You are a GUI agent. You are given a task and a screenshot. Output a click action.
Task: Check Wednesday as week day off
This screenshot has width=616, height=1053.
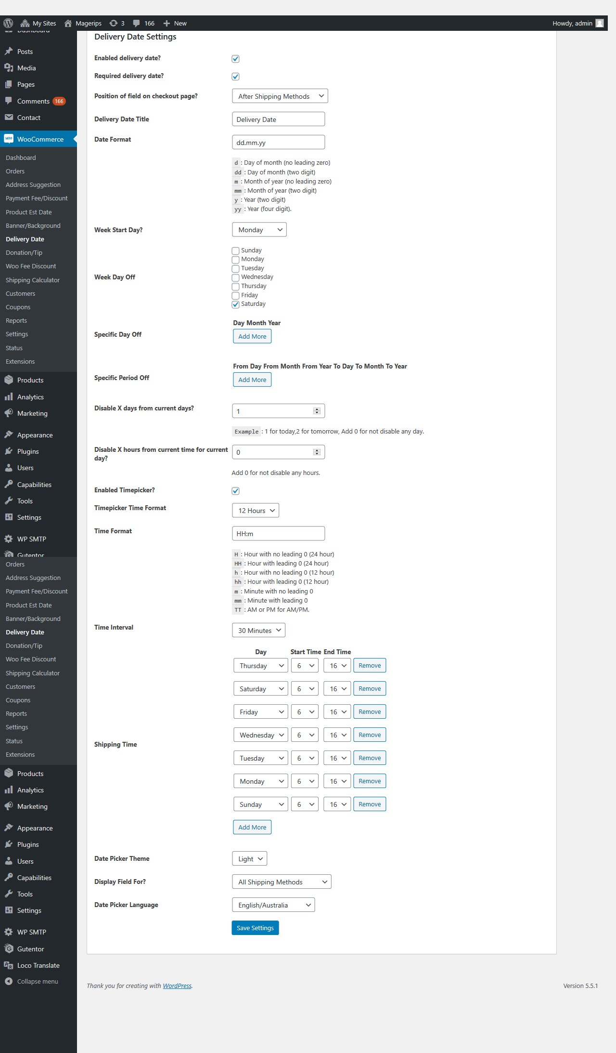(236, 277)
